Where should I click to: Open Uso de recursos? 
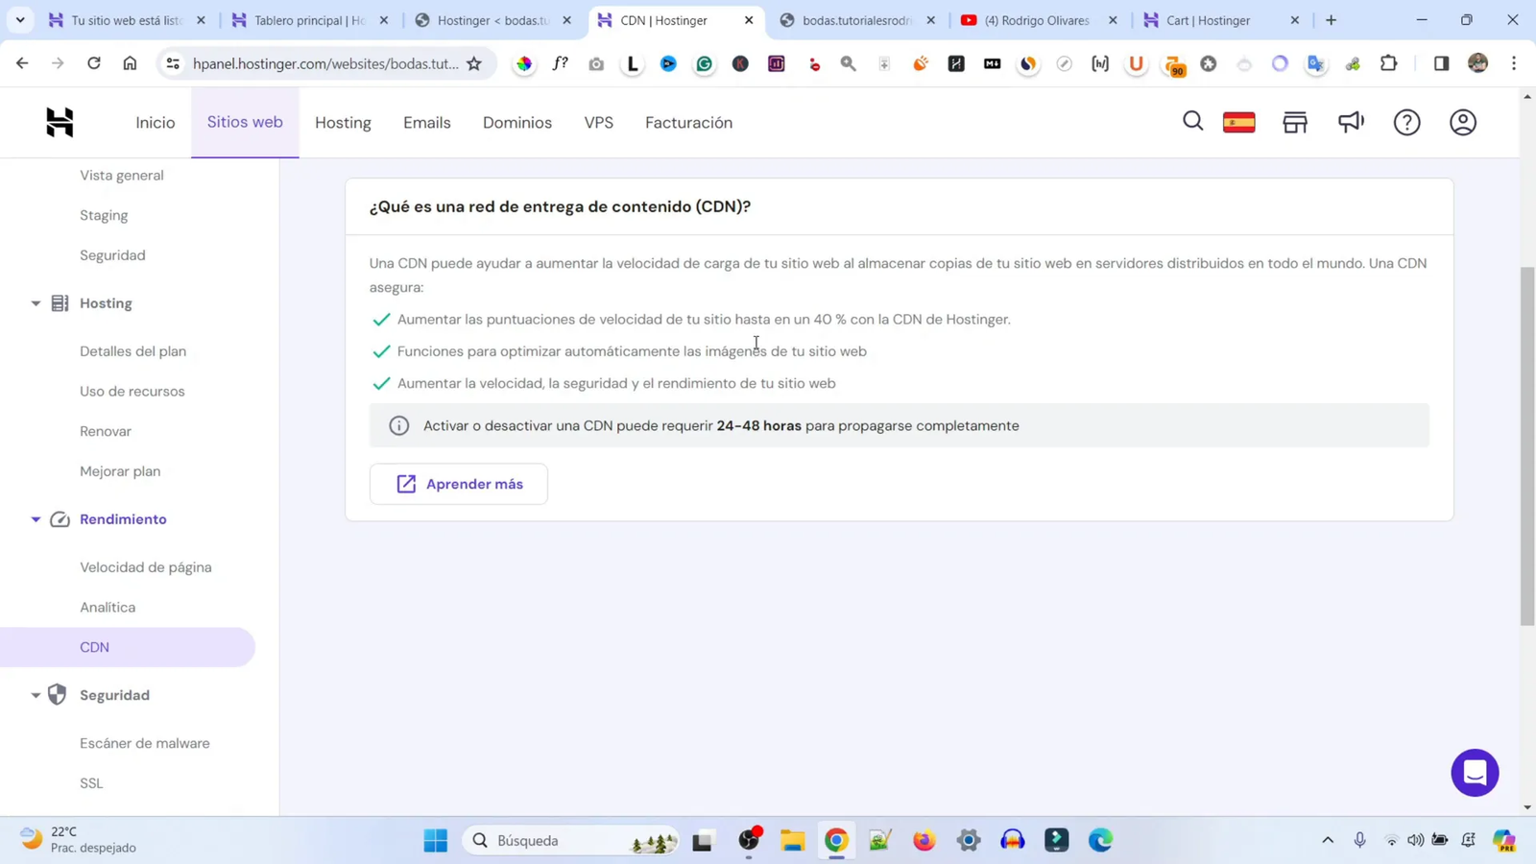[x=132, y=392]
